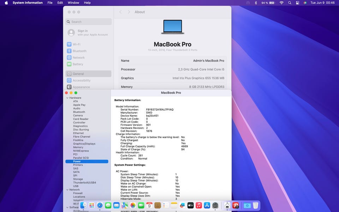
Task: Collapse the Software tree section
Action: point(67,207)
